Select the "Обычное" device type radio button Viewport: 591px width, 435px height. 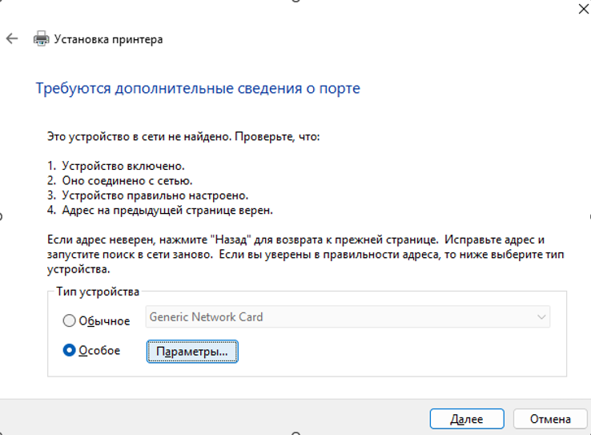click(x=70, y=321)
